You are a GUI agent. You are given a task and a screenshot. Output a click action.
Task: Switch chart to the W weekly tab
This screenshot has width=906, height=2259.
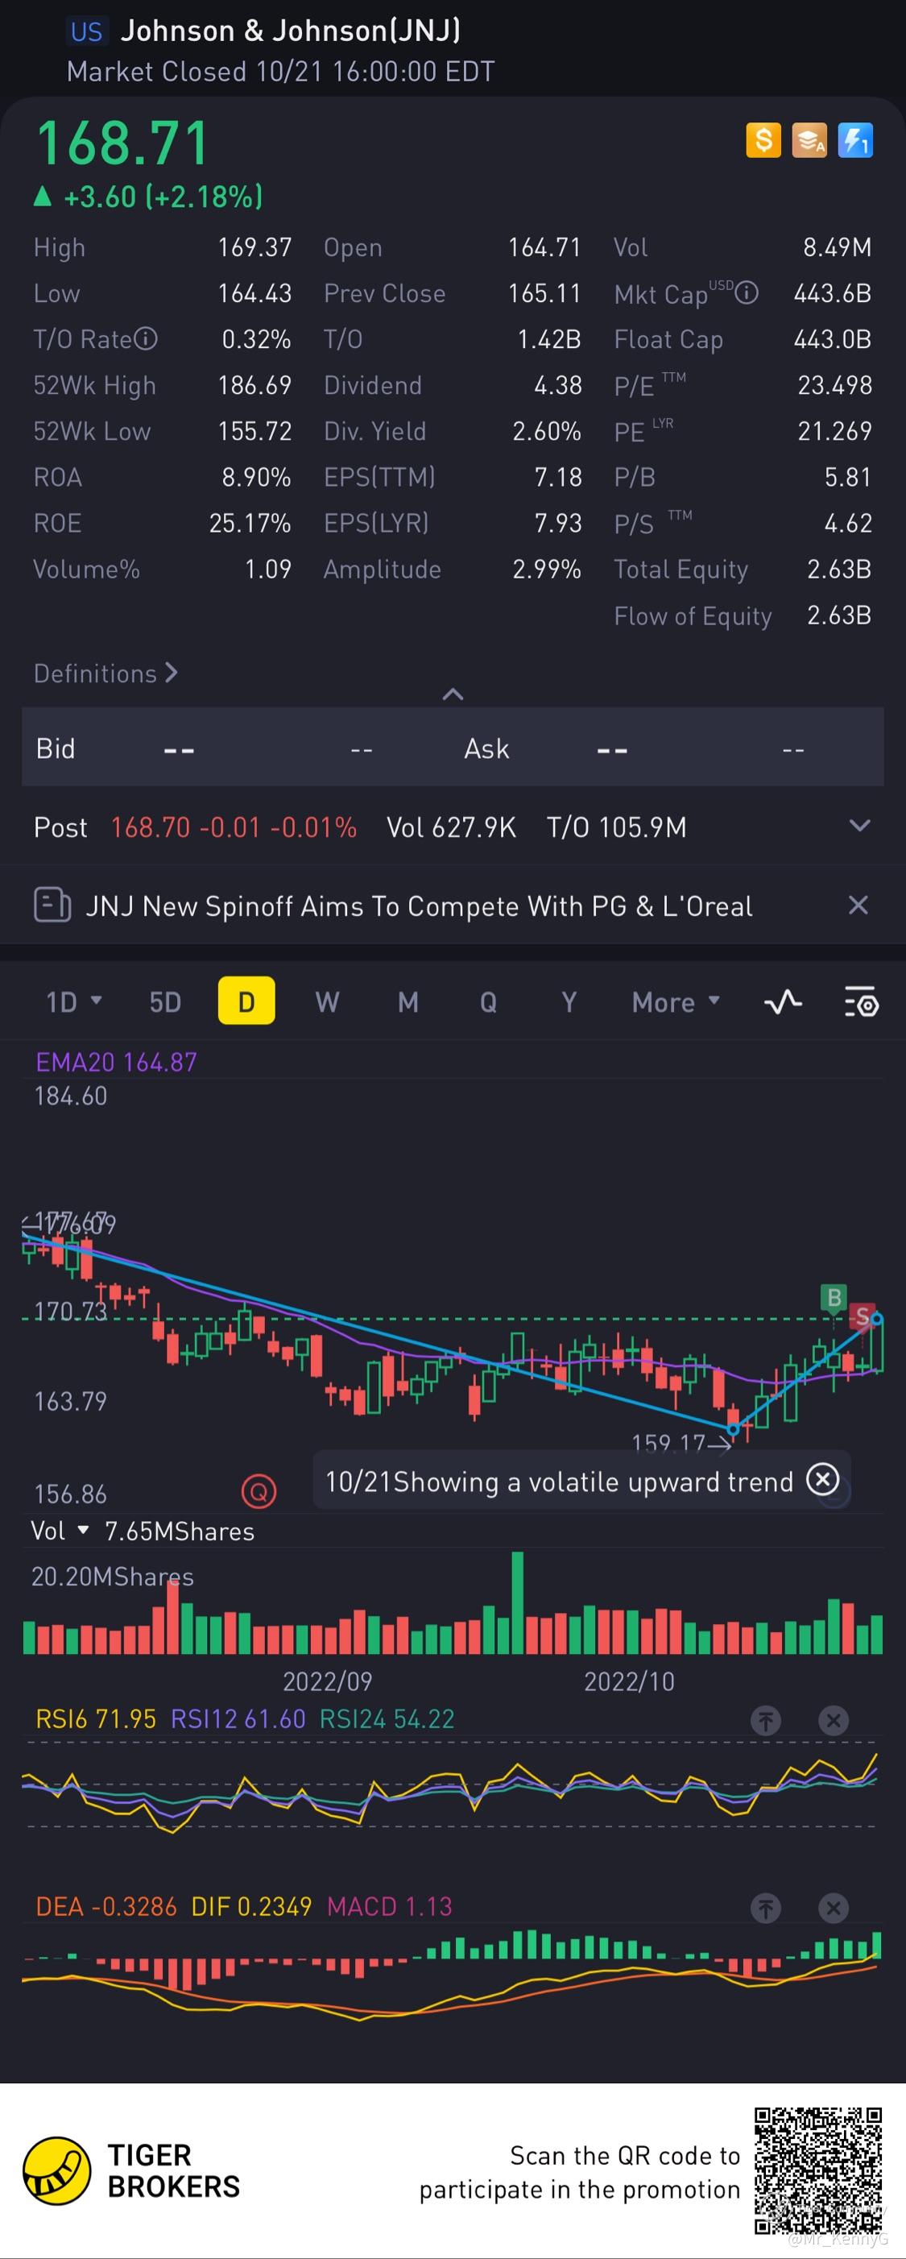click(x=327, y=1001)
